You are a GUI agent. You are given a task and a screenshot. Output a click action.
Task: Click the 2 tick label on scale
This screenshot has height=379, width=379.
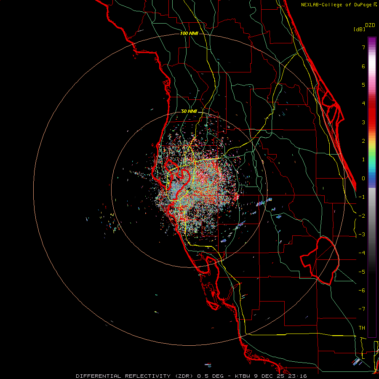(363, 141)
